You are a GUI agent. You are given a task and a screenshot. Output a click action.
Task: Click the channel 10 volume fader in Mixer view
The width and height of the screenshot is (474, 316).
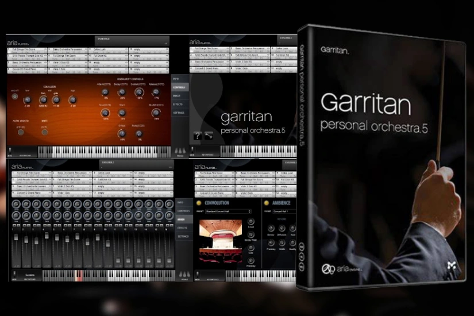click(x=108, y=243)
